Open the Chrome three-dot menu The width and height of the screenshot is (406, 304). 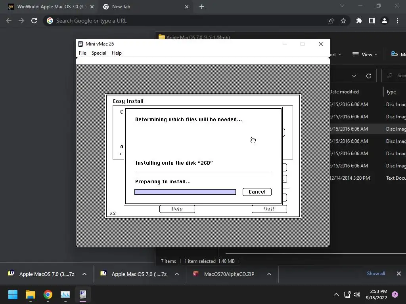(397, 21)
